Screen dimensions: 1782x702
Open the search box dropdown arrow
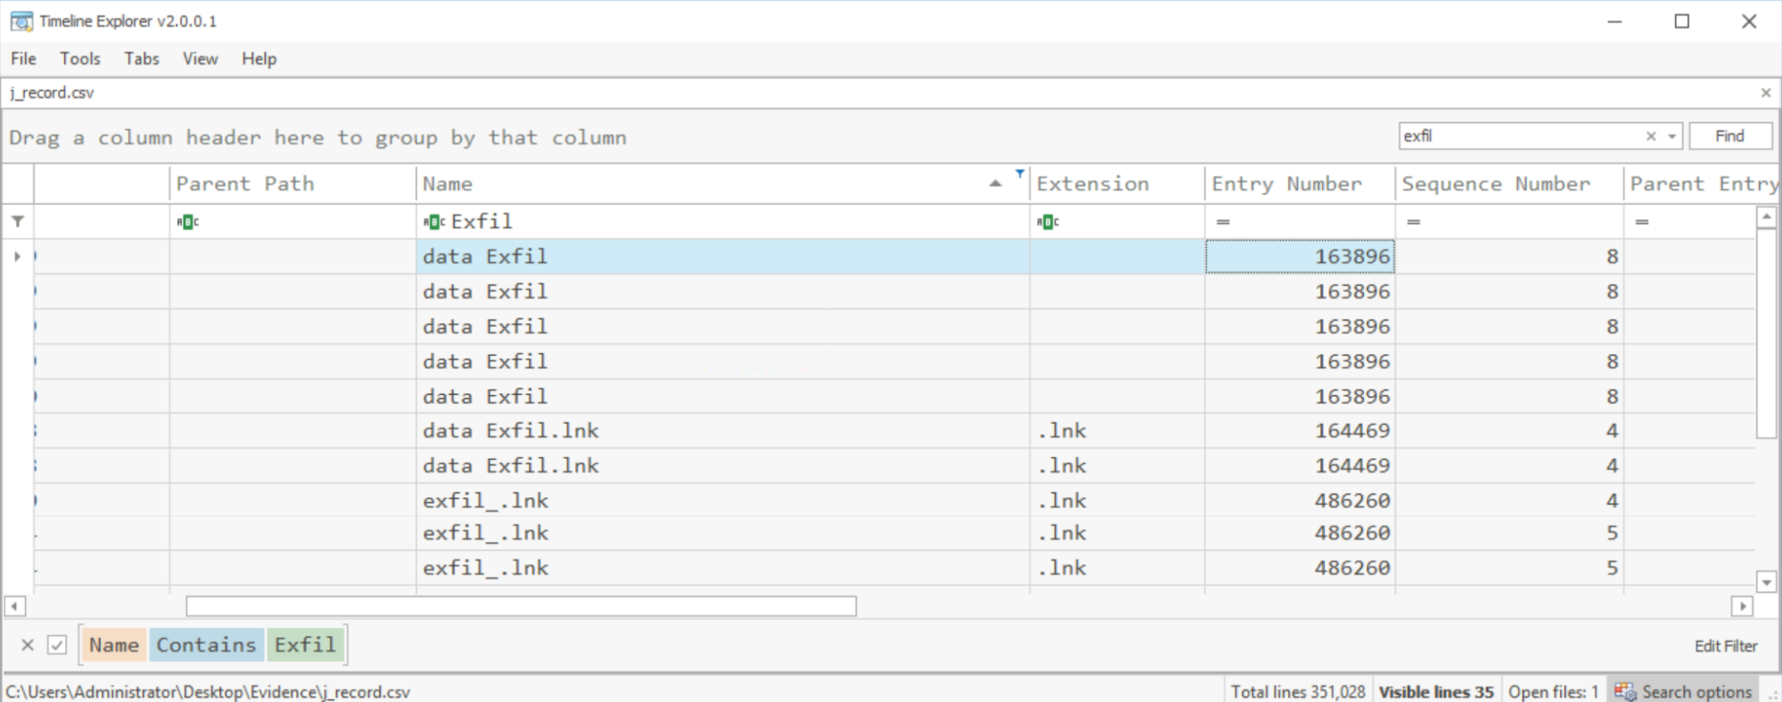click(1671, 137)
